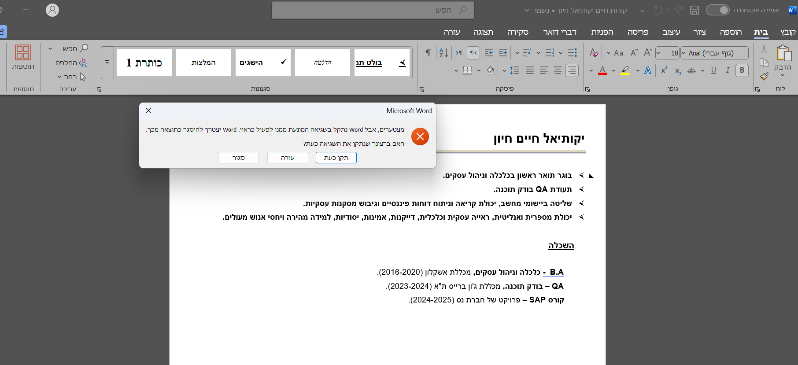Apply the Heading 1 (כותרת 1) style

[x=144, y=63]
